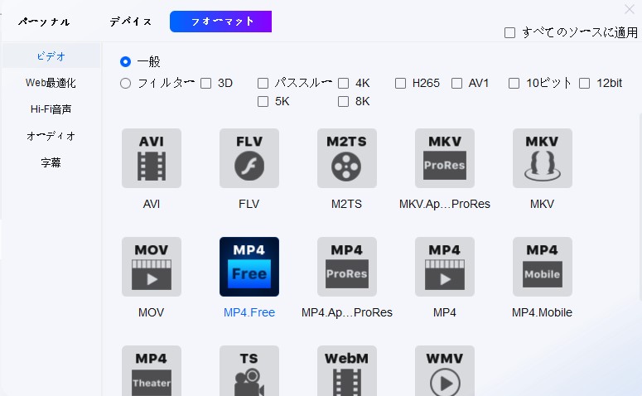
Task: Select the AVI format icon
Action: (x=152, y=158)
